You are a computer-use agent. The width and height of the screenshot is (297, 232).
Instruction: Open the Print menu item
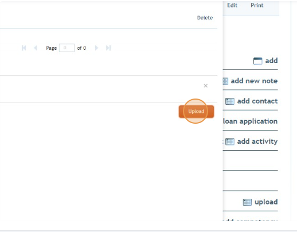coord(257,5)
